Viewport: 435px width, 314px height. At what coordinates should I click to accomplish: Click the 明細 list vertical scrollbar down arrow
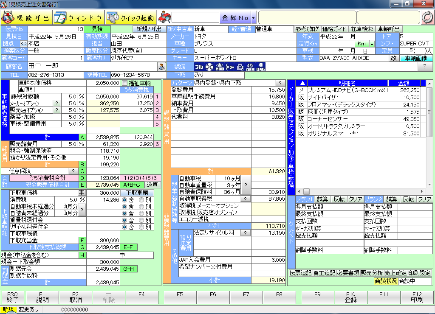[429, 184]
